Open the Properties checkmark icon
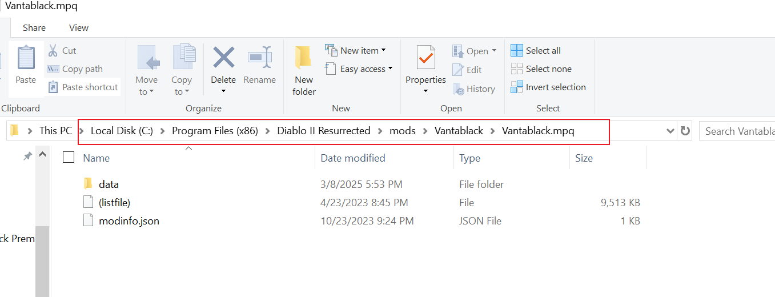 pyautogui.click(x=426, y=58)
